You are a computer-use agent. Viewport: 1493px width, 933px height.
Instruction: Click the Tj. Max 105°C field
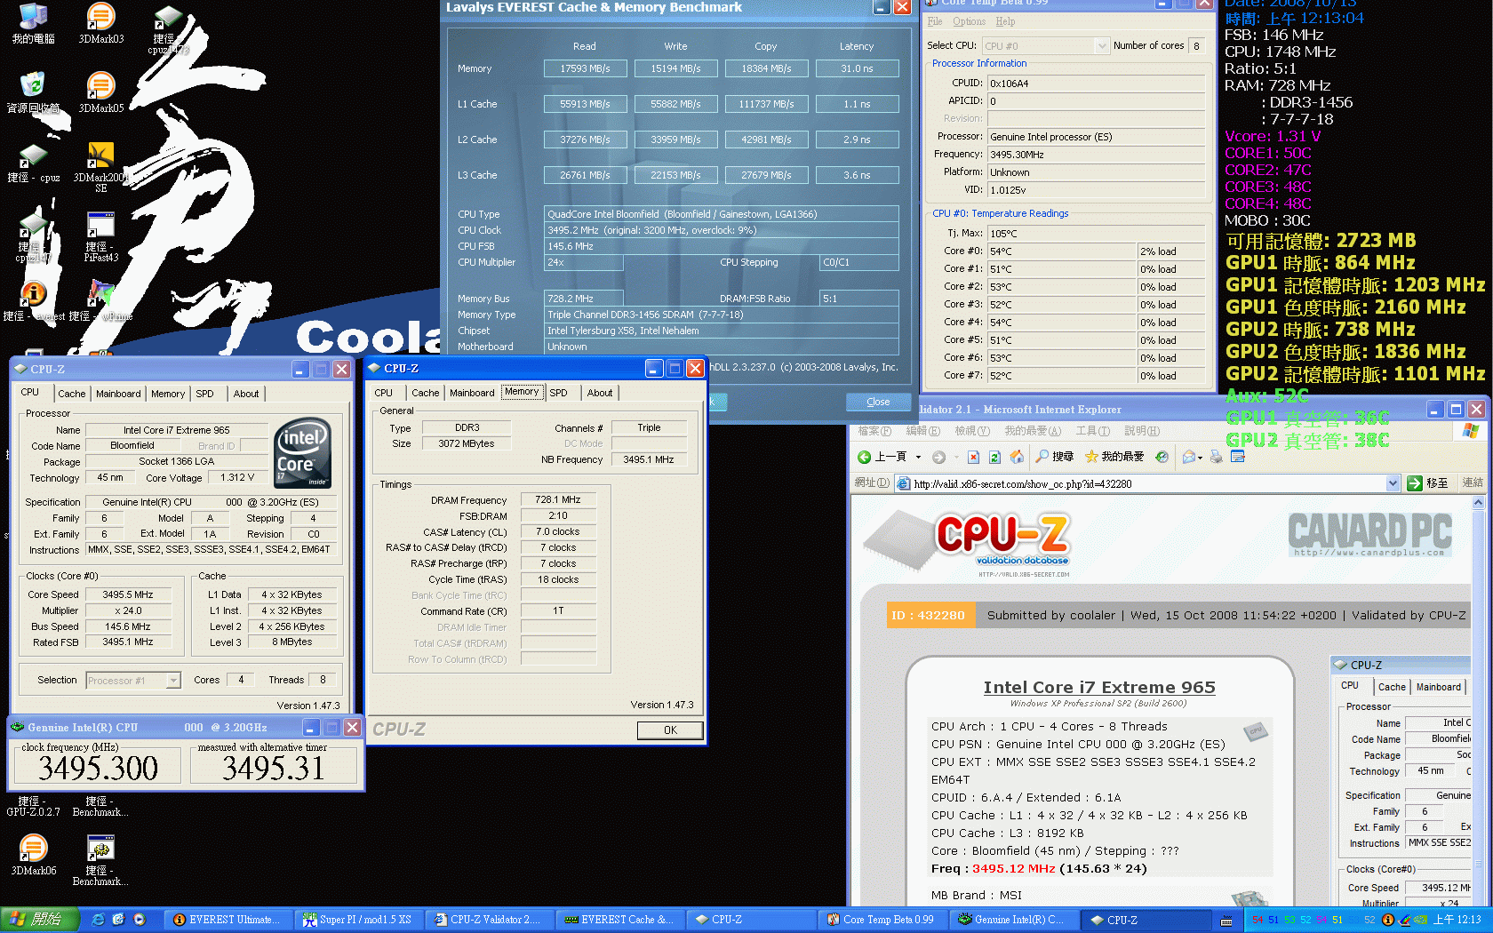tap(1097, 233)
